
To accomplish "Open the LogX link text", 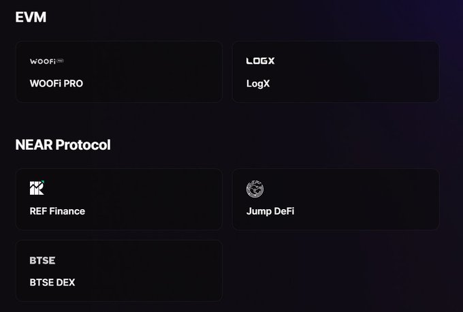I will (x=258, y=84).
